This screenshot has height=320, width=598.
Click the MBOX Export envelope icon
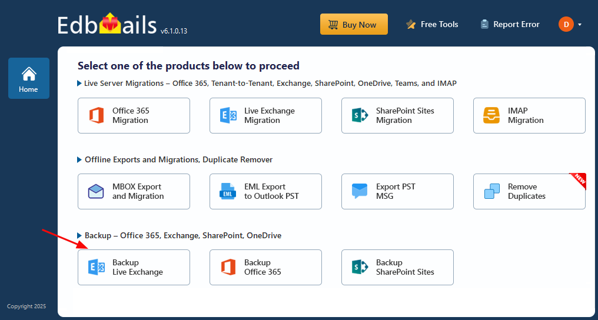tap(96, 191)
